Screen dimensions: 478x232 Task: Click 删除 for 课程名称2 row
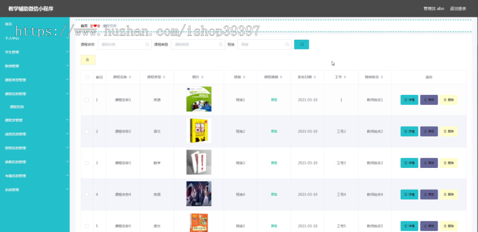tap(448, 131)
